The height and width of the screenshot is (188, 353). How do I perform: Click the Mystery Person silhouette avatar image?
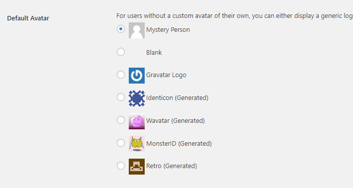click(x=137, y=30)
